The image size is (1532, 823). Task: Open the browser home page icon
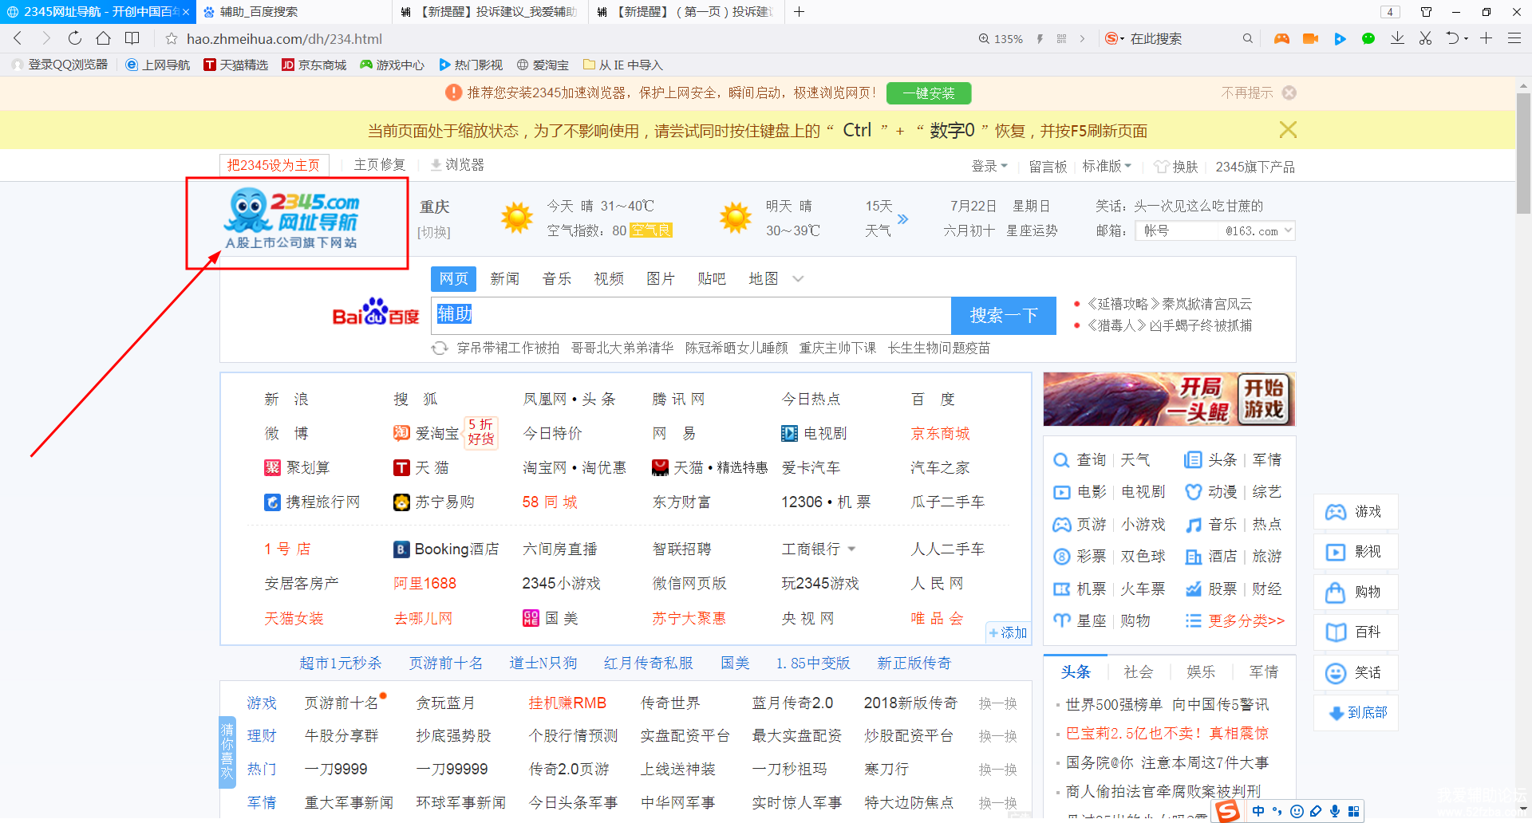pos(103,38)
